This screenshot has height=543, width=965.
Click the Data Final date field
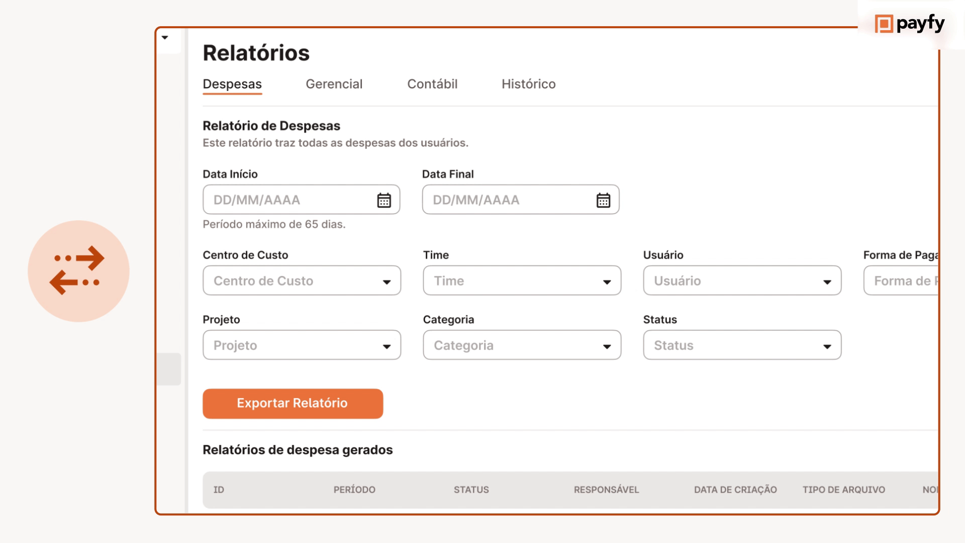[508, 200]
